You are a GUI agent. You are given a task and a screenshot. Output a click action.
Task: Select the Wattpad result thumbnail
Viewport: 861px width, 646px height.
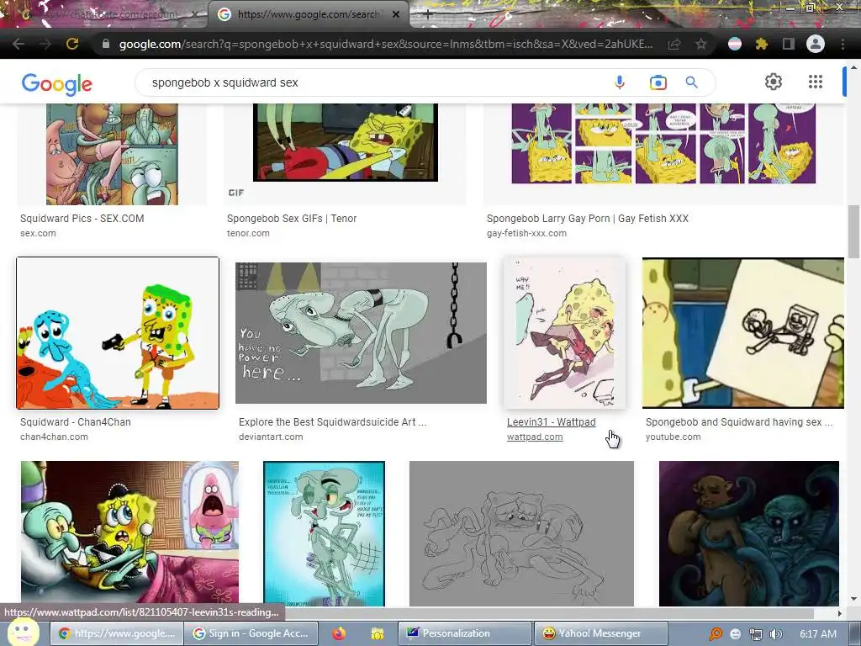tap(564, 333)
